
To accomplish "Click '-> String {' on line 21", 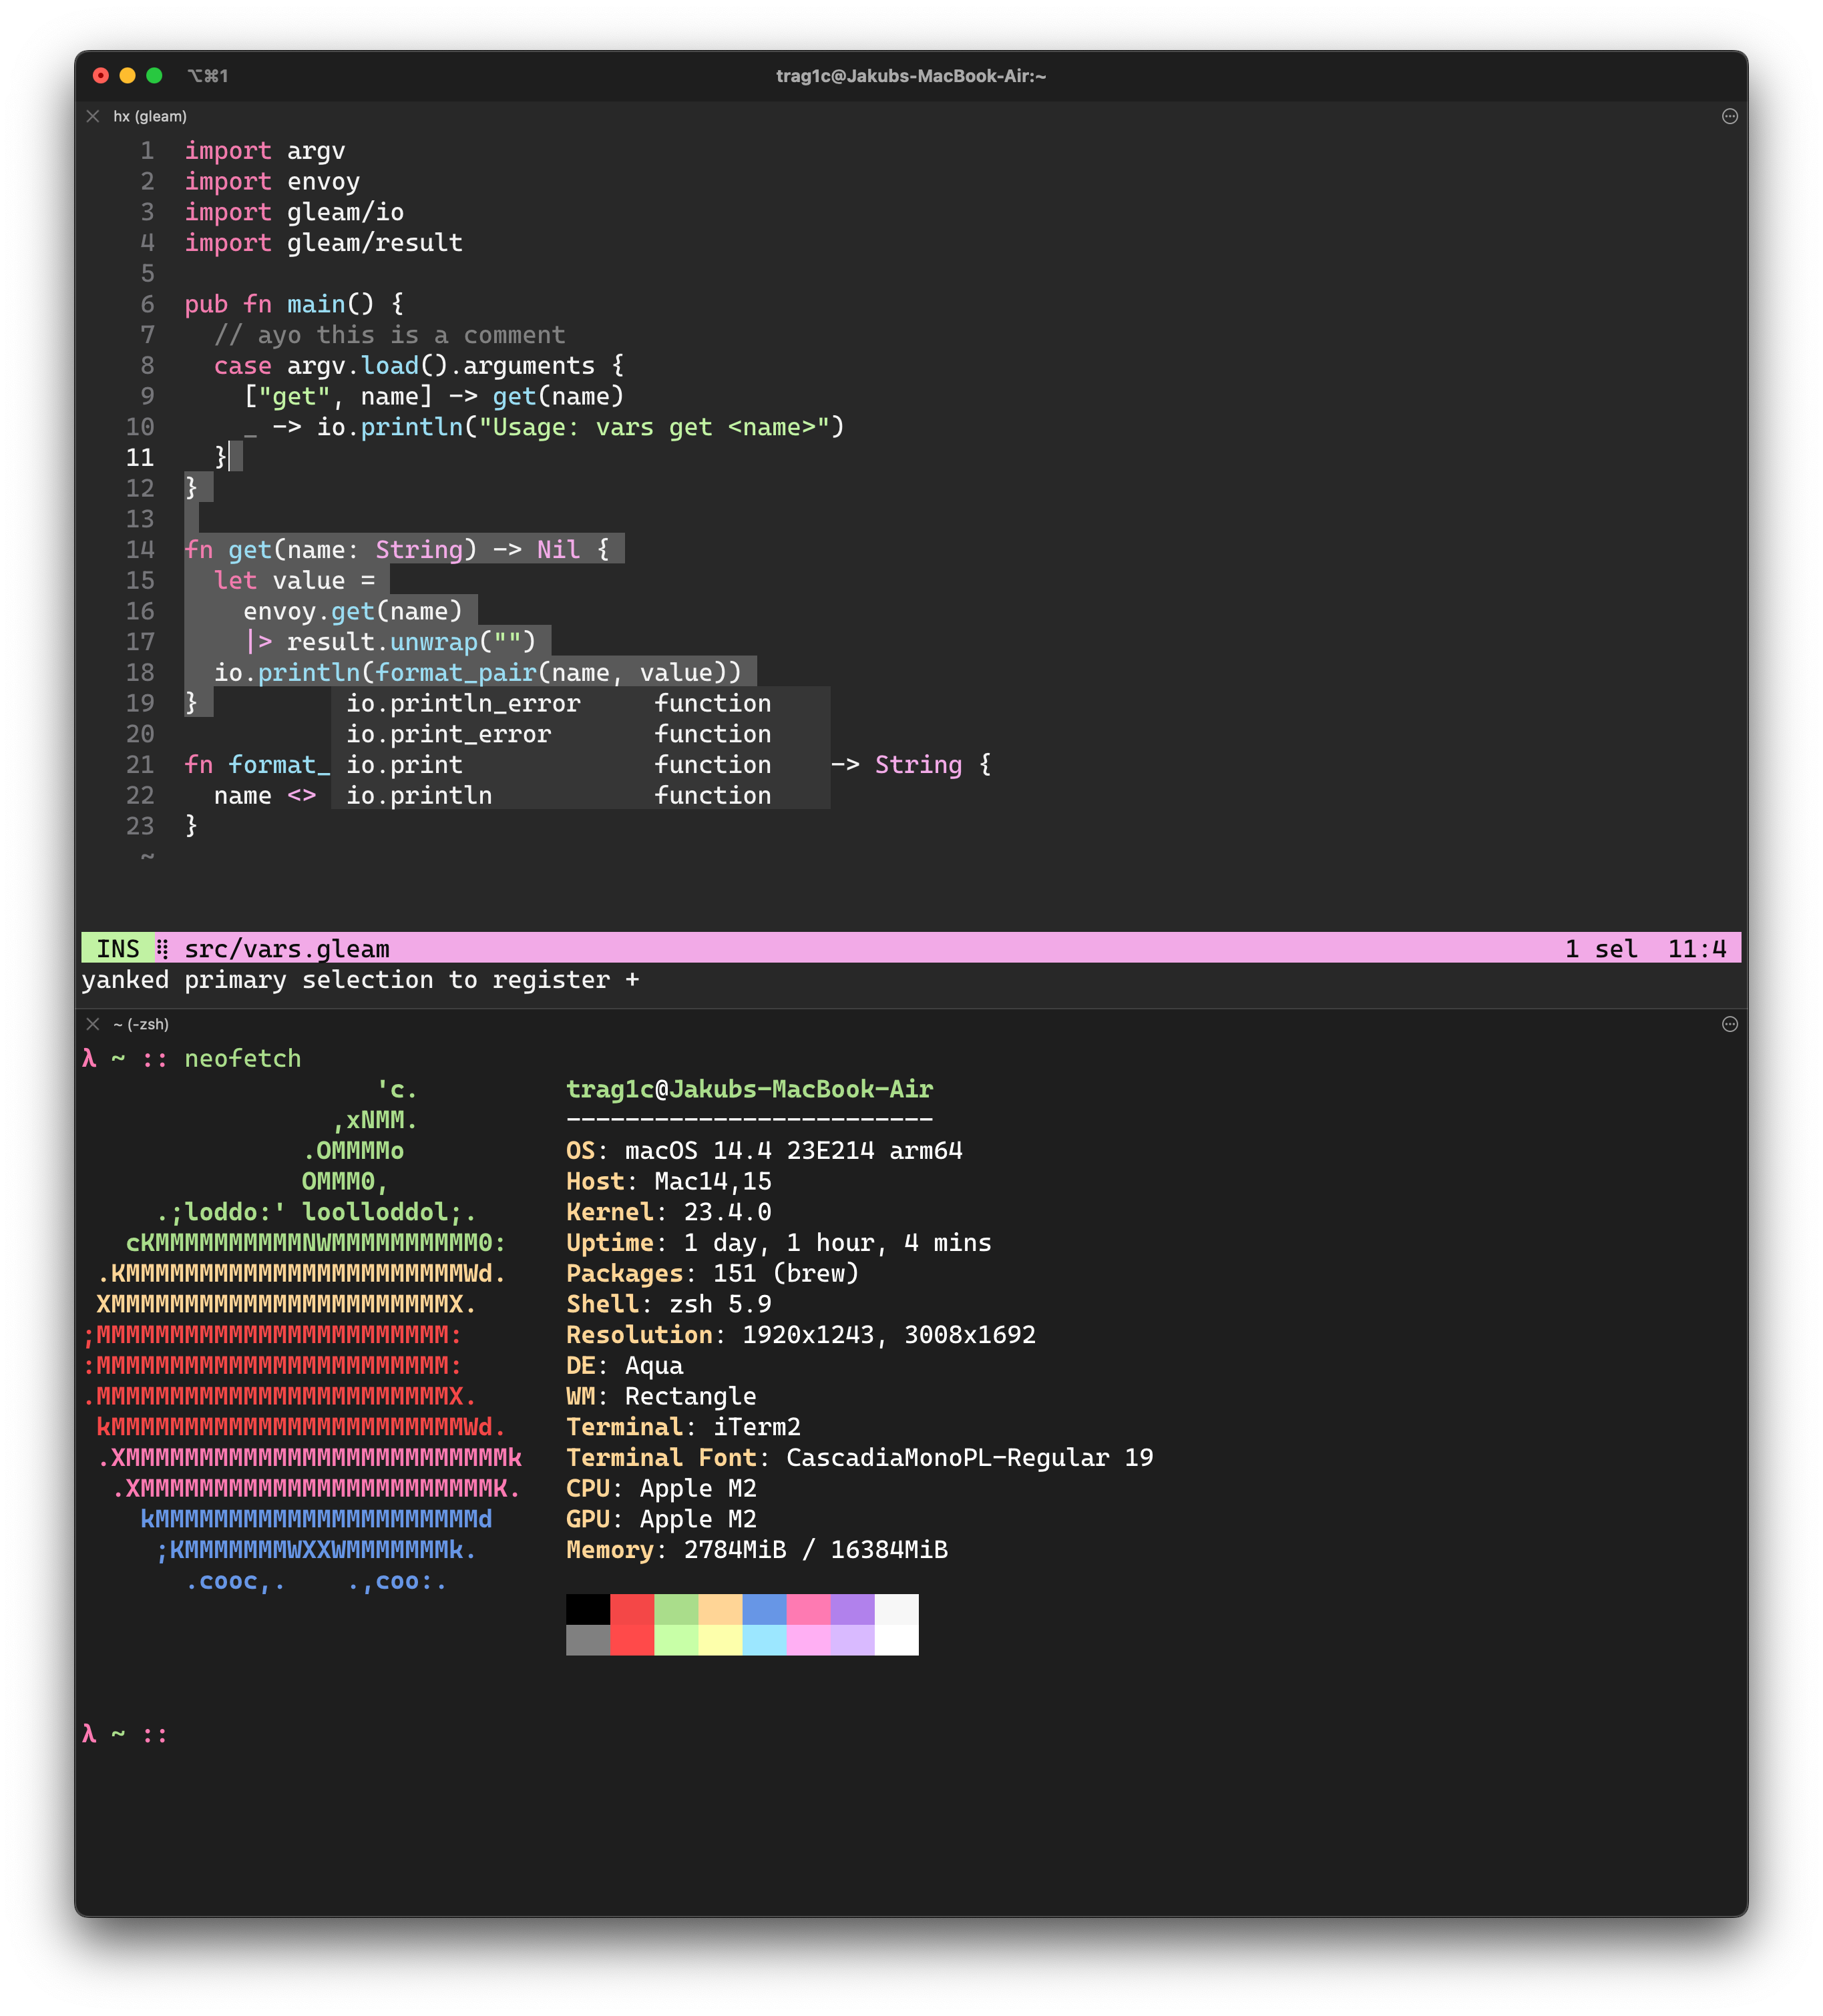I will point(911,764).
